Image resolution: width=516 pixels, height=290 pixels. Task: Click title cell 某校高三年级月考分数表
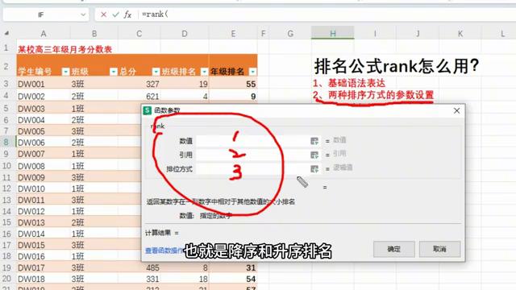[x=65, y=49]
